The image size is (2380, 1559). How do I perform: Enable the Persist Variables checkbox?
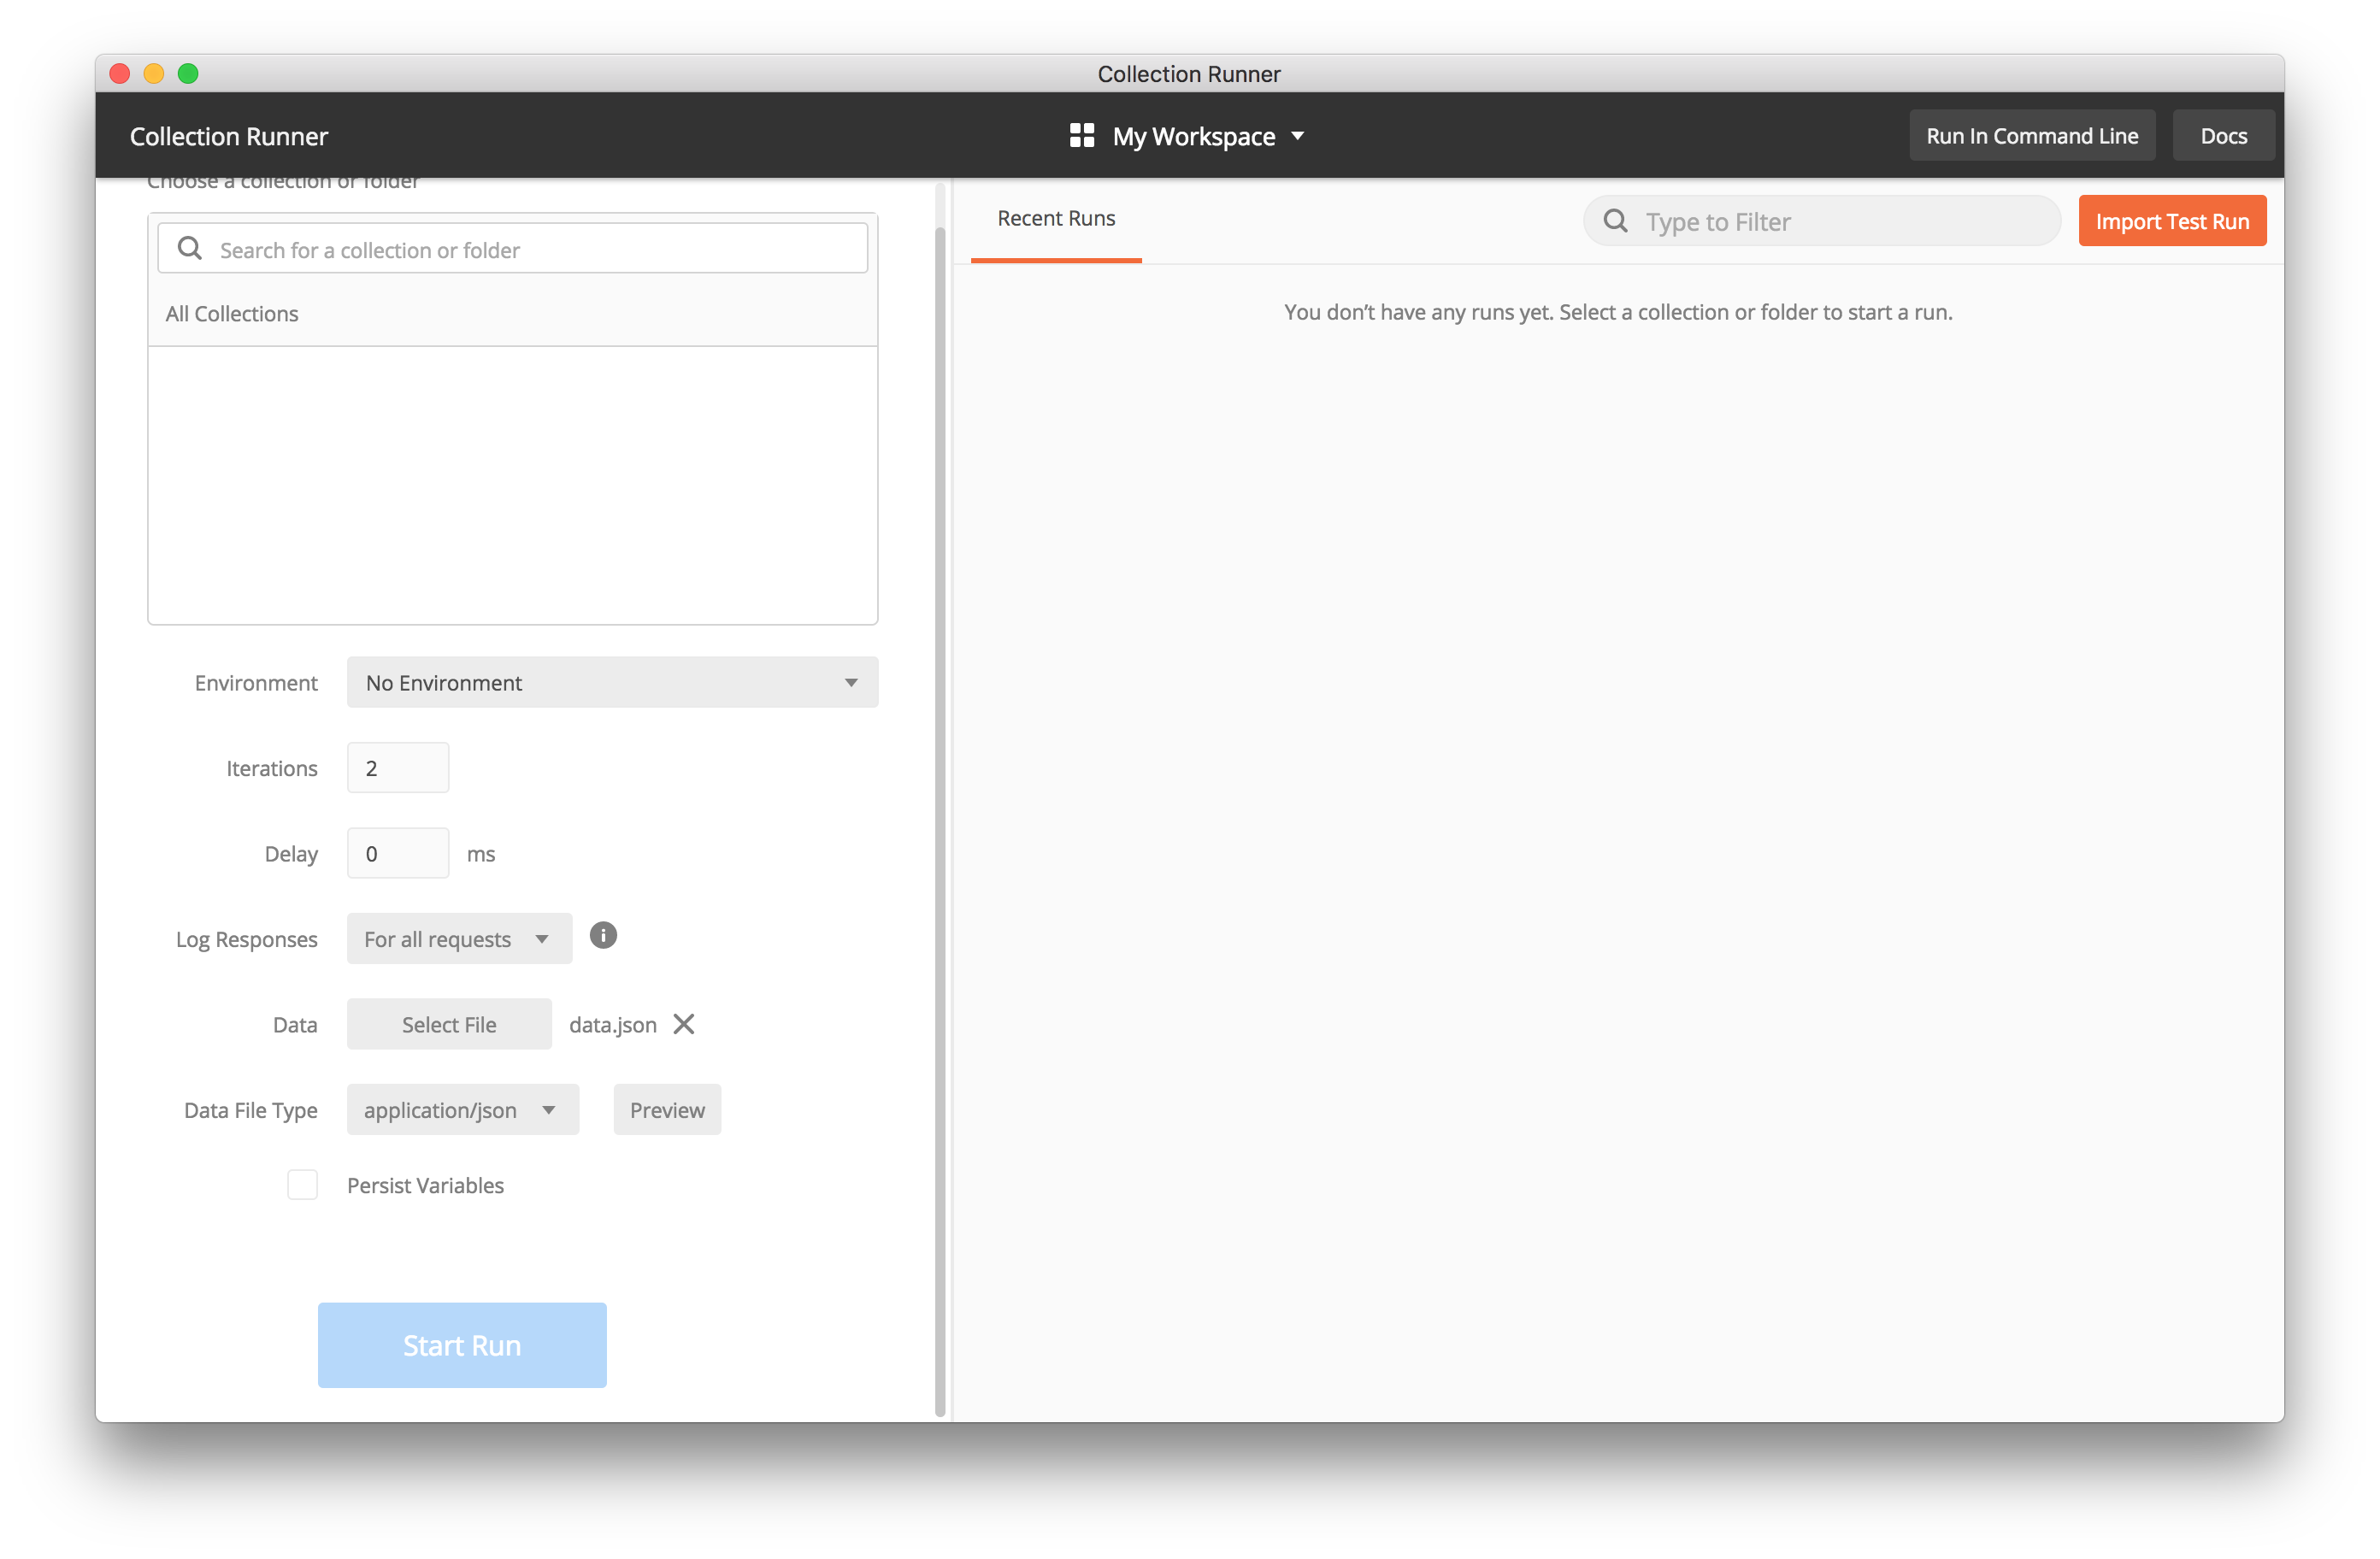(302, 1184)
